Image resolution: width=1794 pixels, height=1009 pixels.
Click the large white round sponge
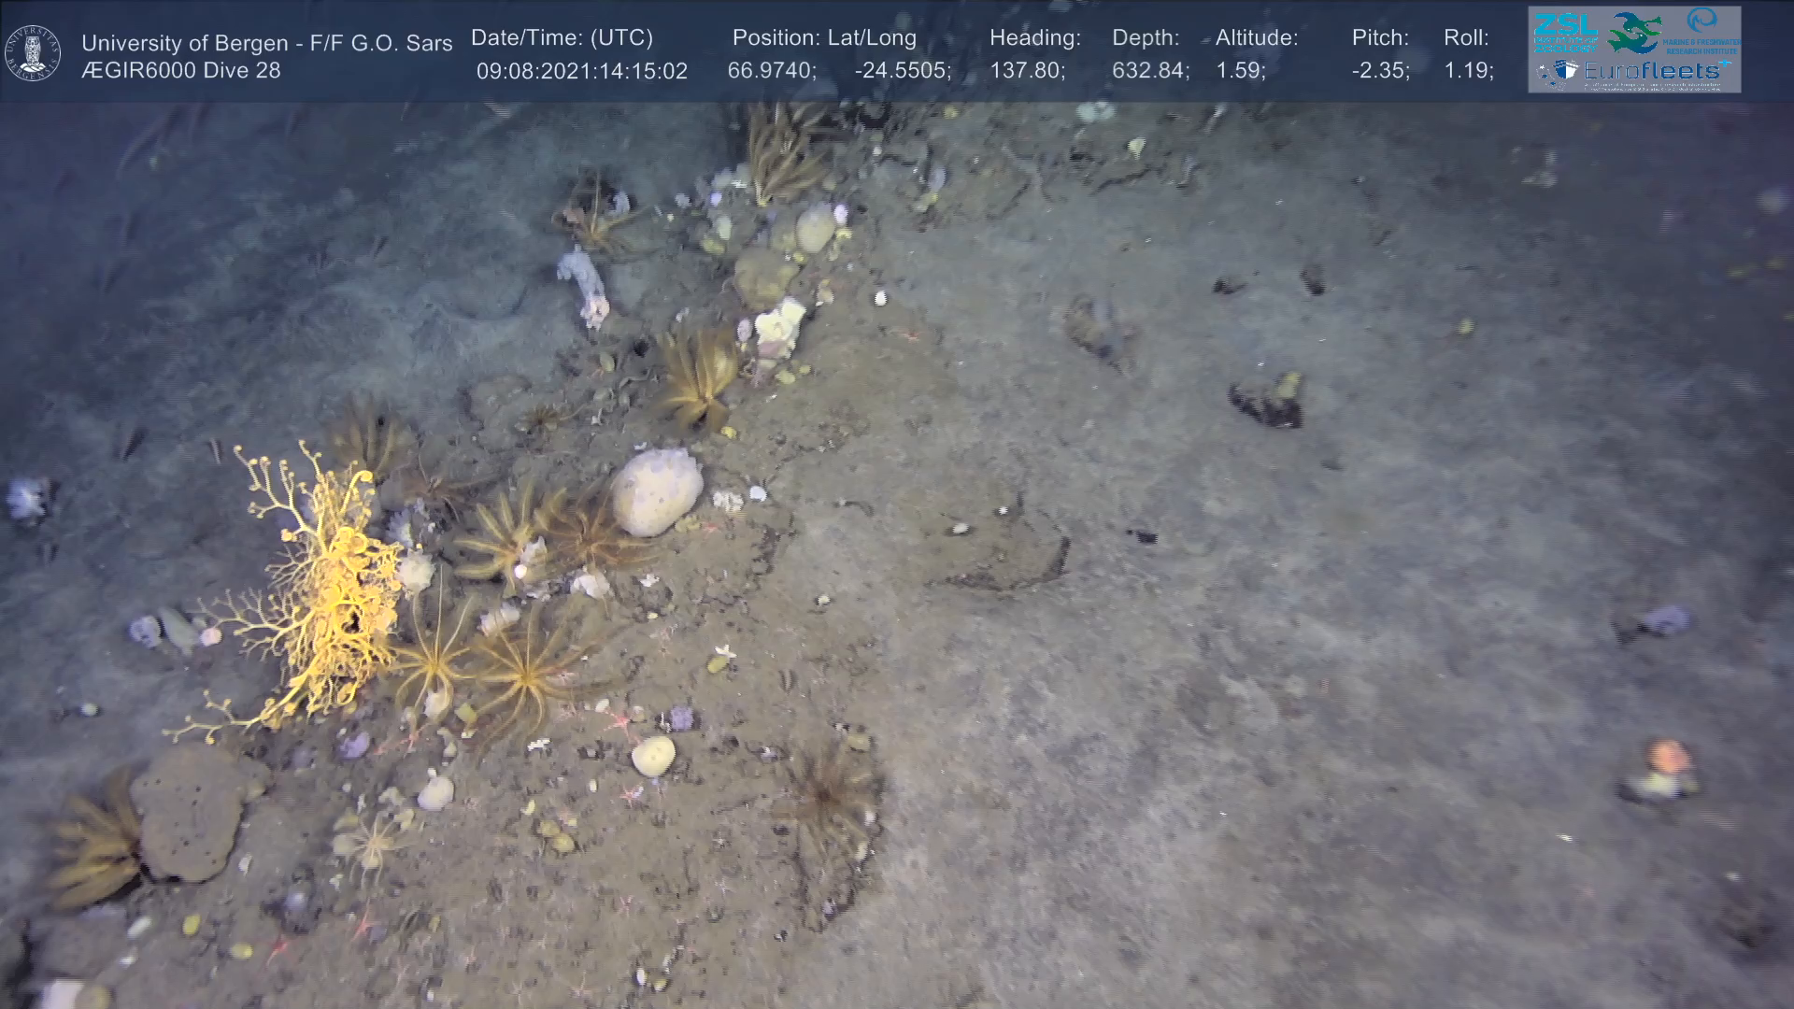[x=656, y=492]
